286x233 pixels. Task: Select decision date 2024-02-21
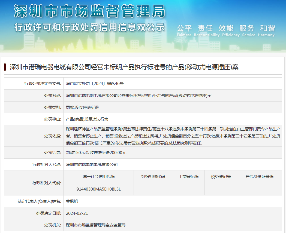click(x=77, y=213)
